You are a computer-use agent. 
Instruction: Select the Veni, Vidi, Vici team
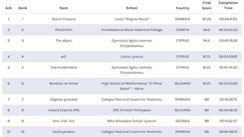(x=63, y=121)
